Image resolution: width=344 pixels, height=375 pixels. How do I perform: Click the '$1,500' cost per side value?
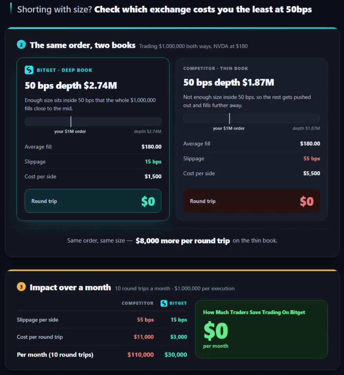pyautogui.click(x=153, y=177)
